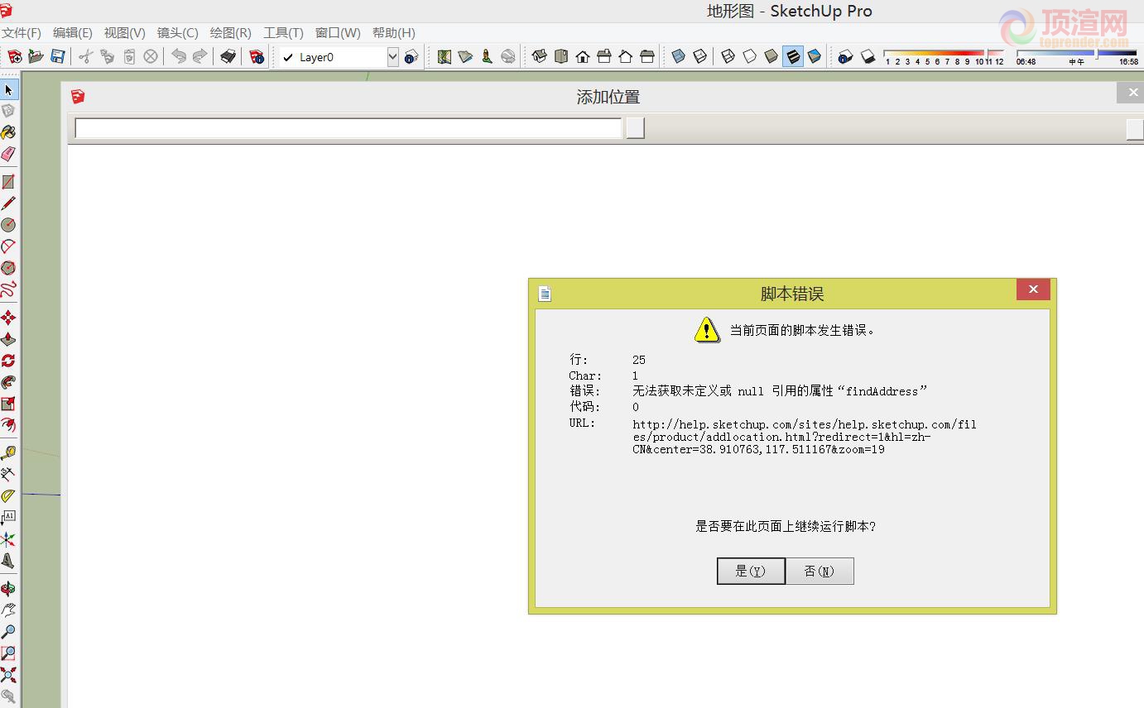The height and width of the screenshot is (708, 1144).
Task: Switch to Front view house icon
Action: click(583, 56)
